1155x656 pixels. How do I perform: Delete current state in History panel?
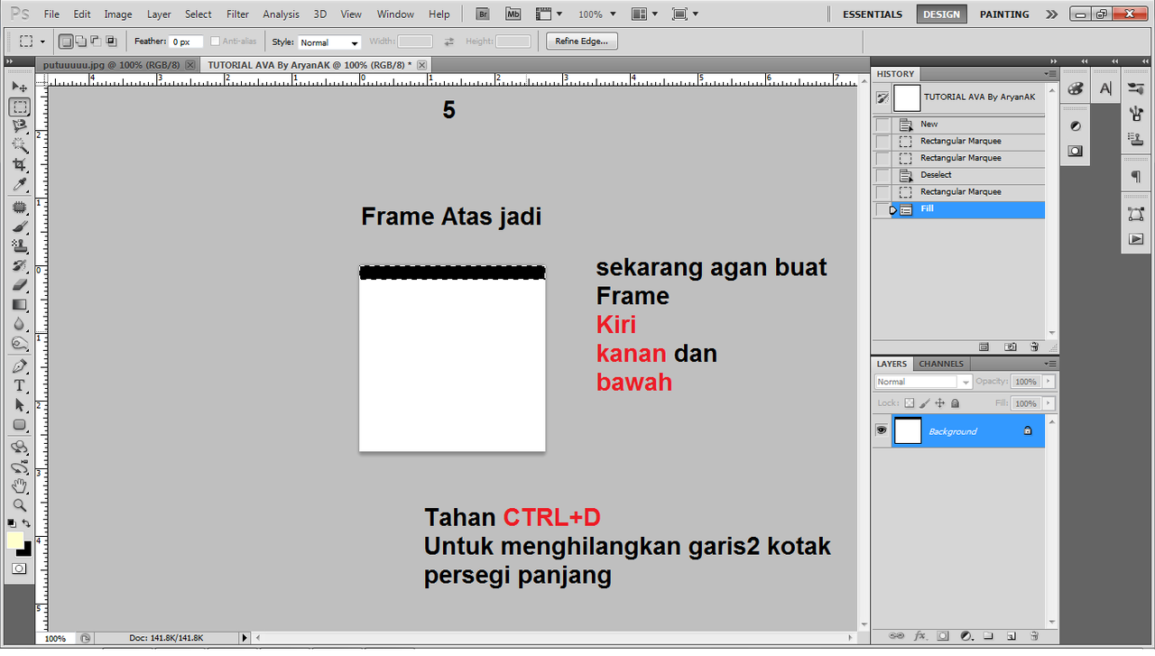point(1034,346)
